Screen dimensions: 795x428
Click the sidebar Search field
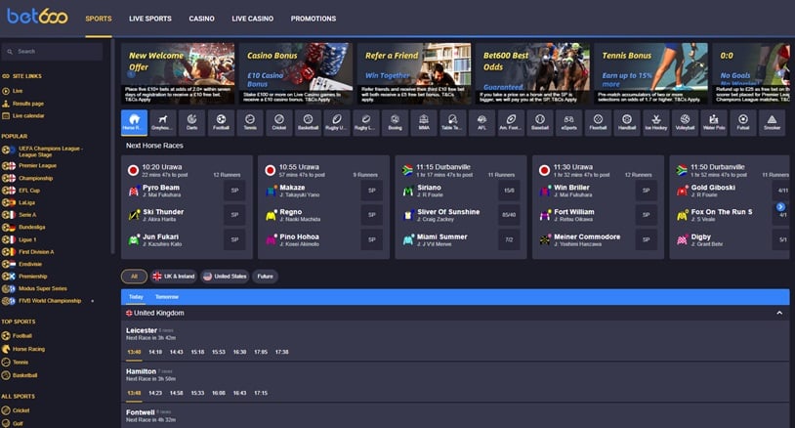(52, 51)
